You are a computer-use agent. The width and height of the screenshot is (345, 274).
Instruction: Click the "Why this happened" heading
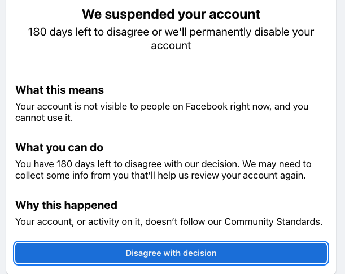coord(66,205)
